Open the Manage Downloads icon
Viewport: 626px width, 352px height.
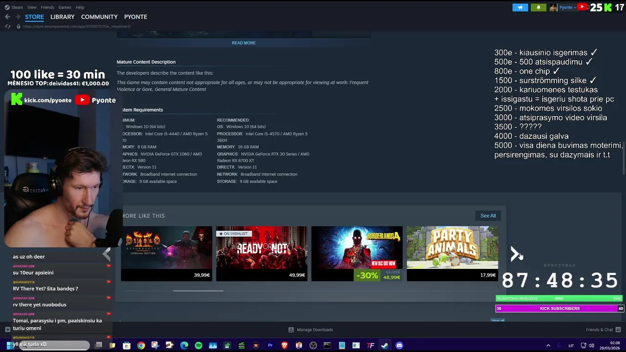pos(291,330)
